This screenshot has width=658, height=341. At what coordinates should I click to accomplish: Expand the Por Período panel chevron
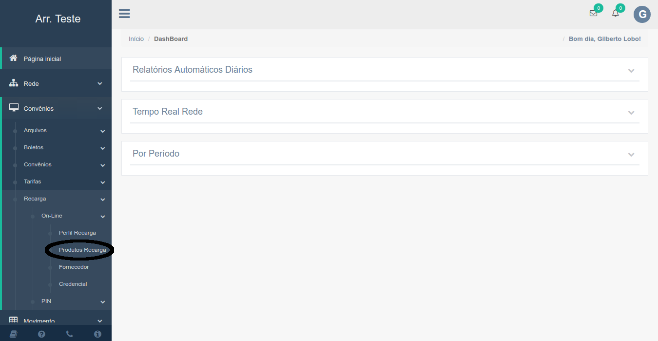[631, 154]
